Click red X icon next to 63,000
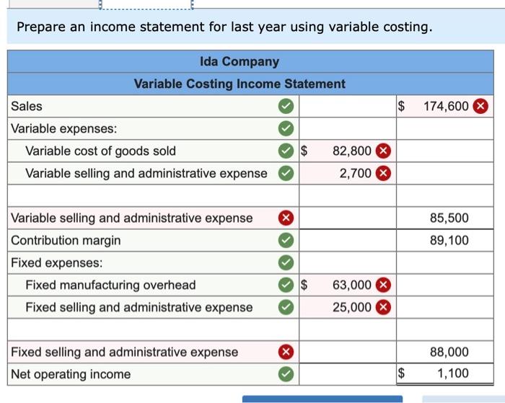 pos(383,285)
